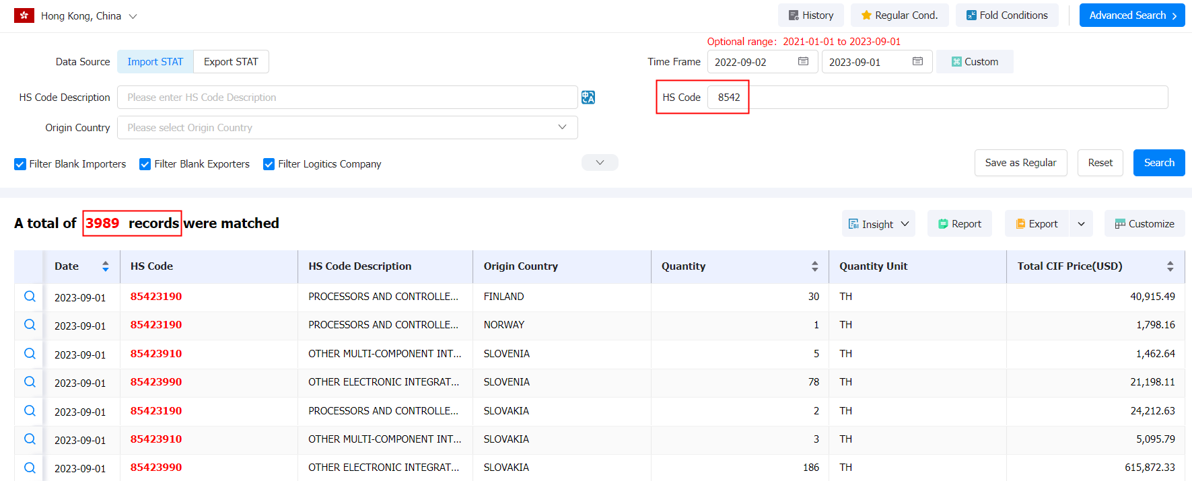Image resolution: width=1192 pixels, height=481 pixels.
Task: Open the Origin Country dropdown
Action: [347, 128]
